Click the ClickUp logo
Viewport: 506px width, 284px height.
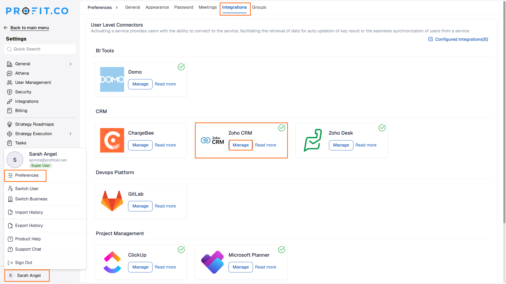(x=112, y=262)
